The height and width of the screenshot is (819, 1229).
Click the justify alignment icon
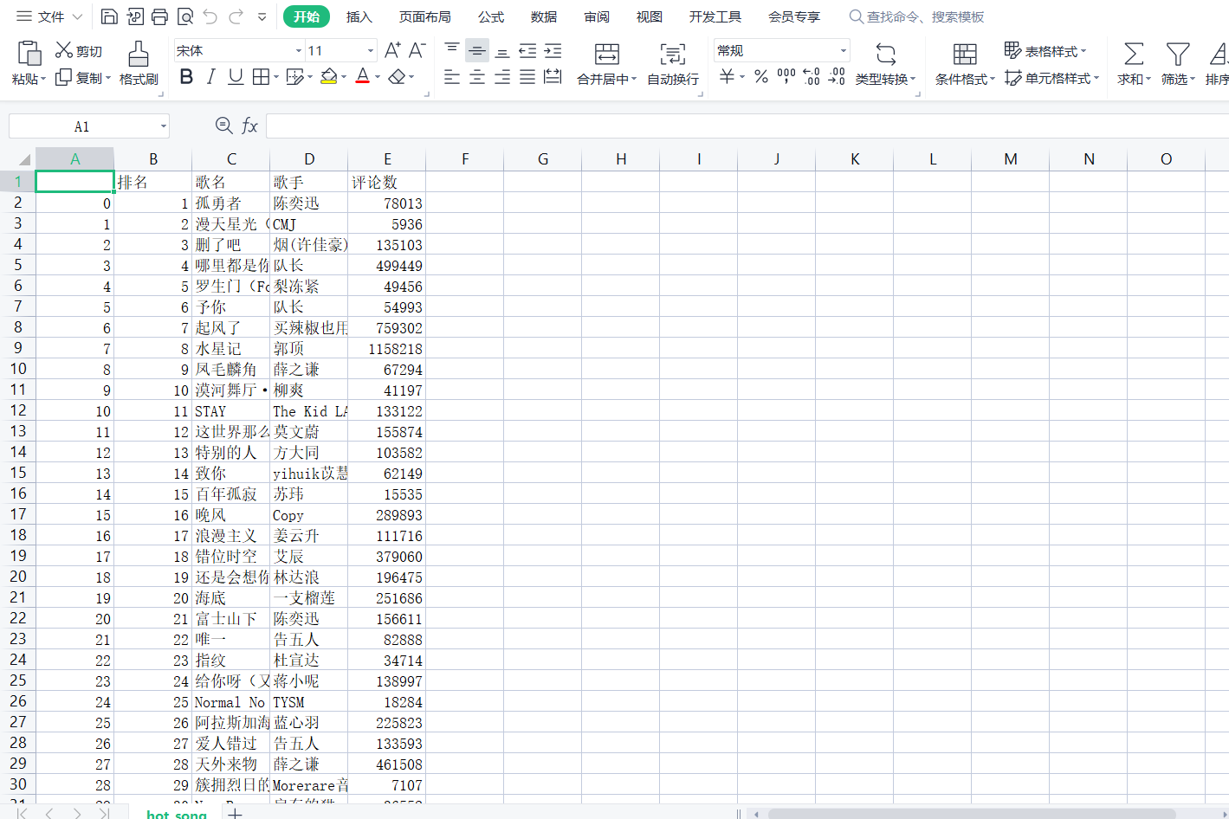click(527, 77)
